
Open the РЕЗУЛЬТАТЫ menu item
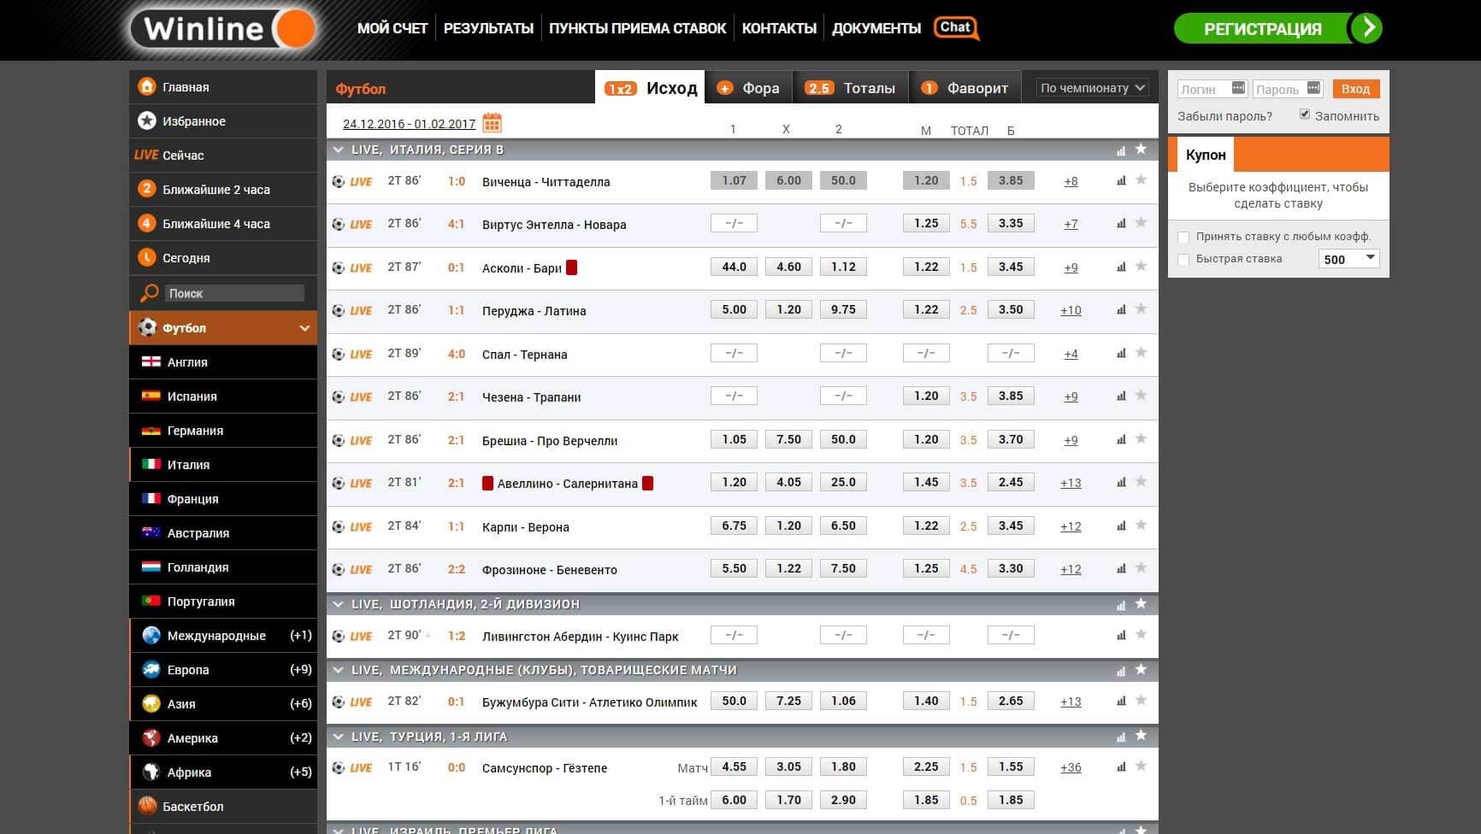click(488, 28)
